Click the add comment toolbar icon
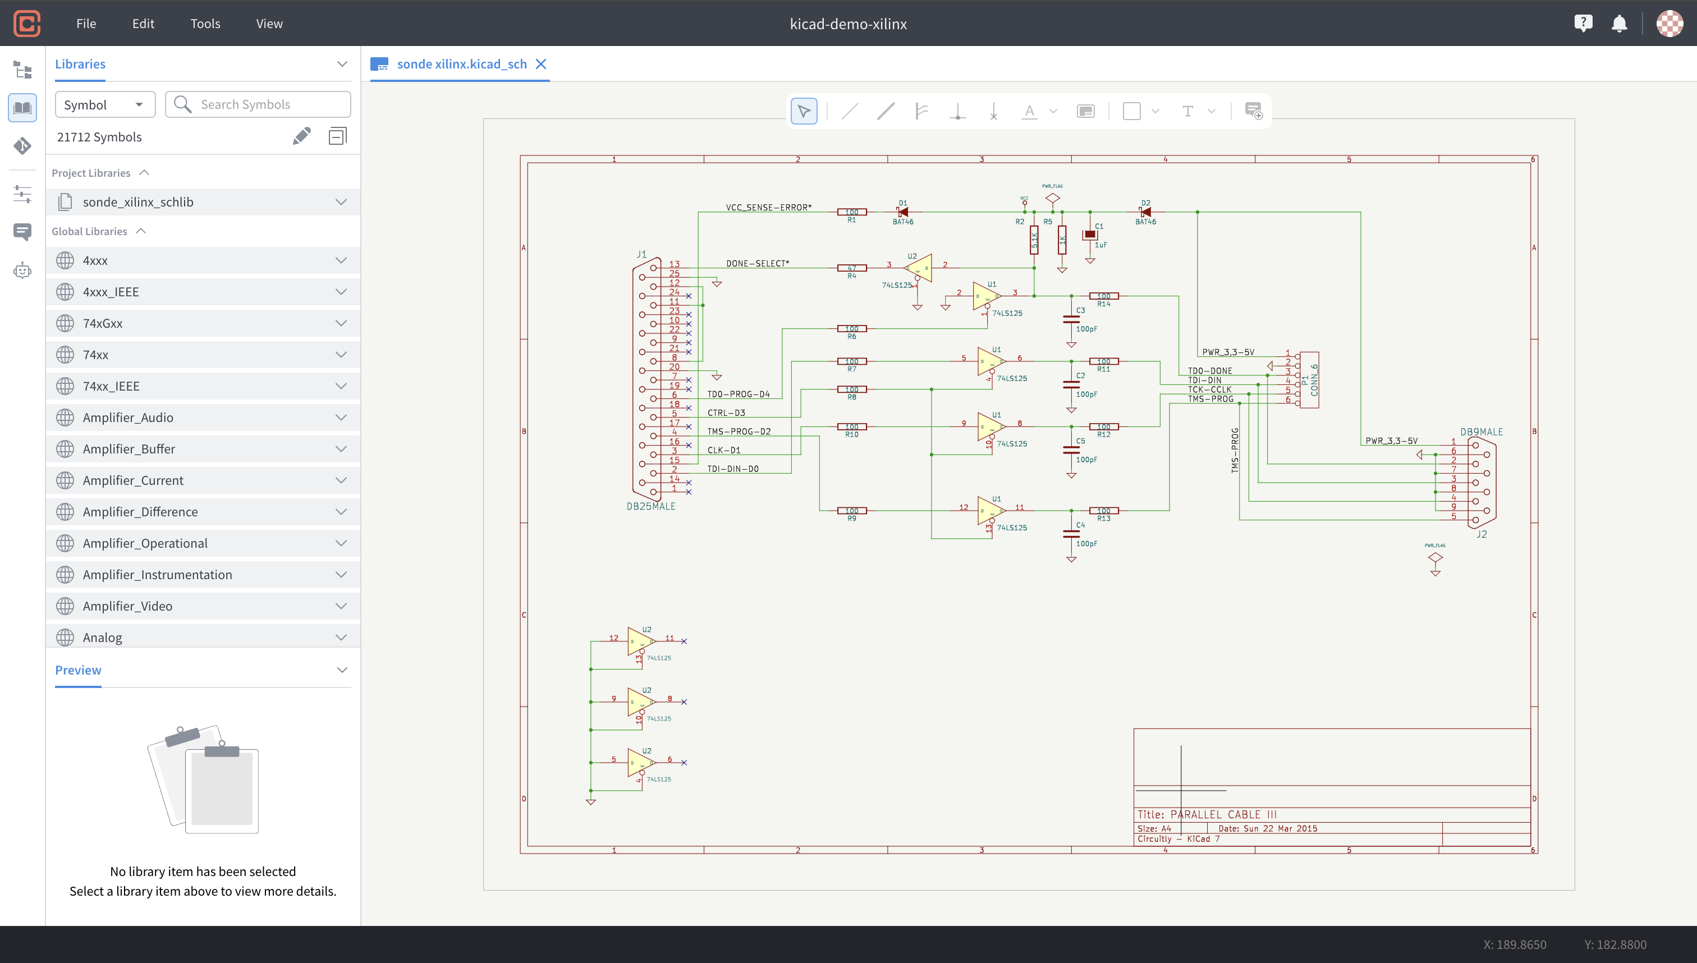The height and width of the screenshot is (963, 1697). point(1253,111)
